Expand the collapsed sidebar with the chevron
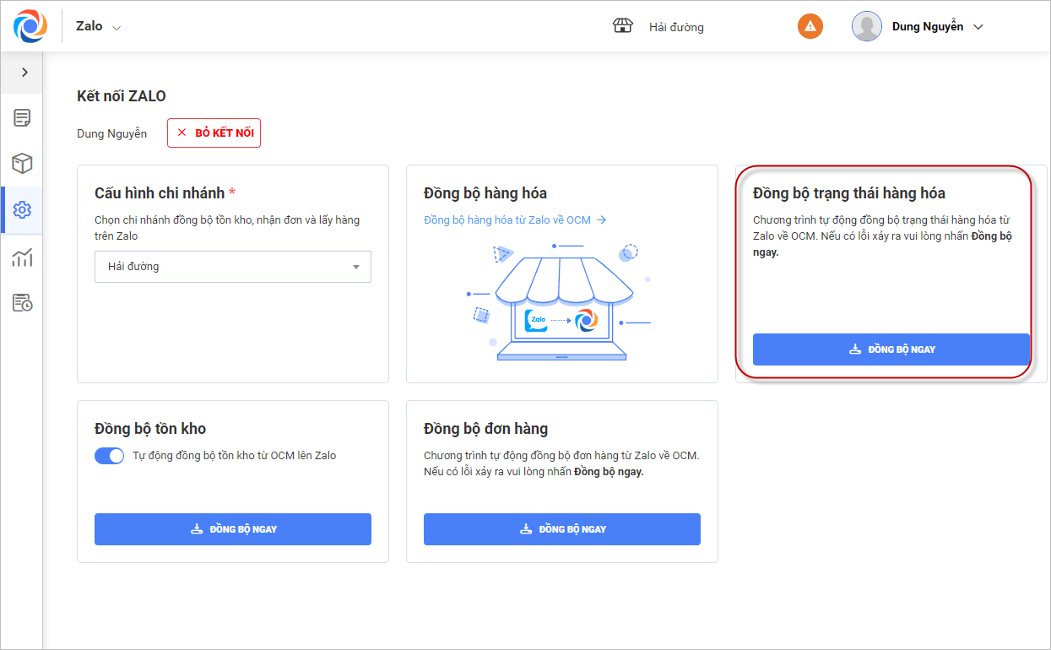The height and width of the screenshot is (650, 1051). click(24, 73)
